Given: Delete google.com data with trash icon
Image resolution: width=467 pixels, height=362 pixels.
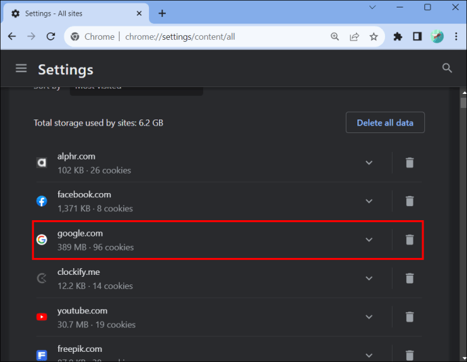Looking at the screenshot, I should (x=409, y=240).
